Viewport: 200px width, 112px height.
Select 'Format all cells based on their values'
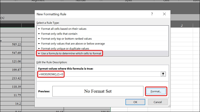pyautogui.click(x=102, y=29)
